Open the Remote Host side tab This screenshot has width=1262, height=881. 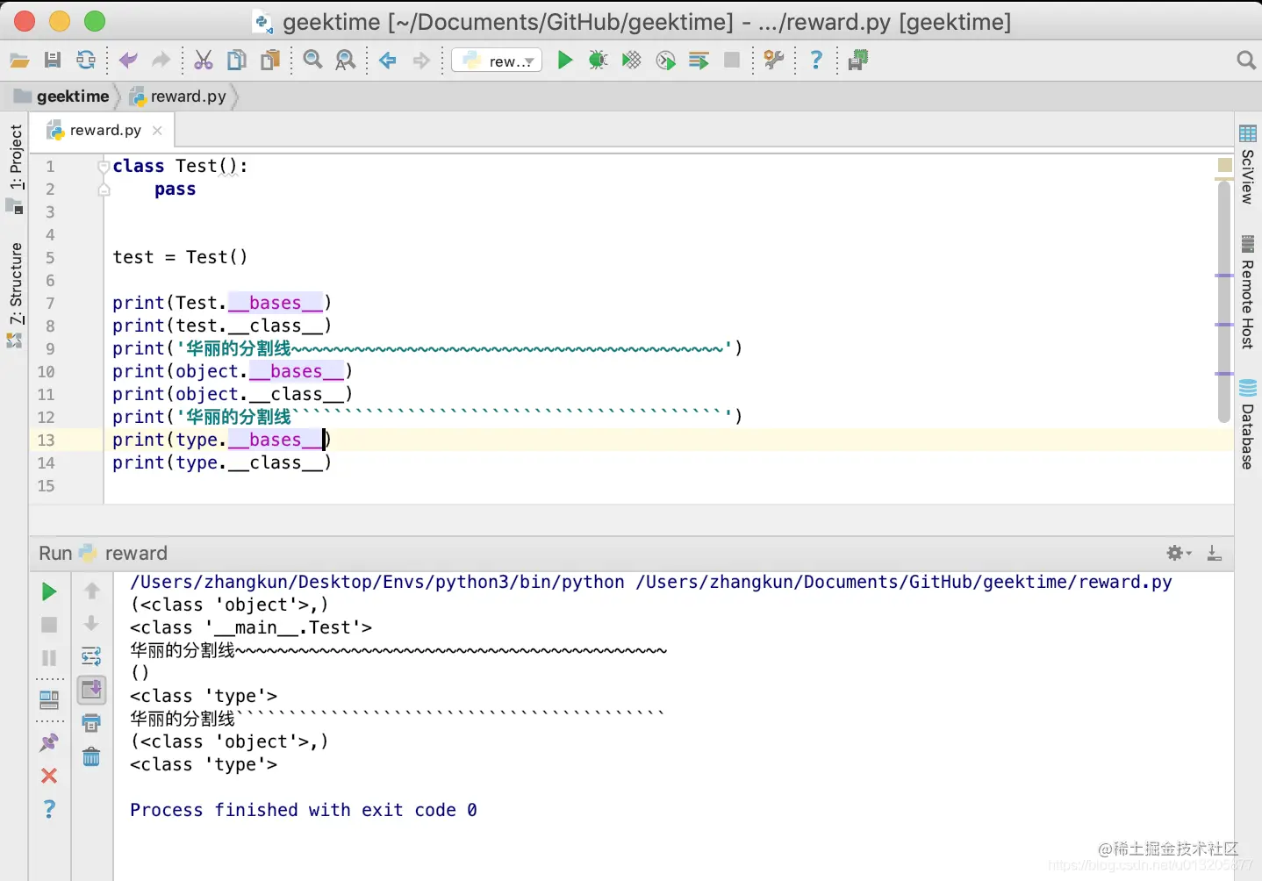(1248, 294)
